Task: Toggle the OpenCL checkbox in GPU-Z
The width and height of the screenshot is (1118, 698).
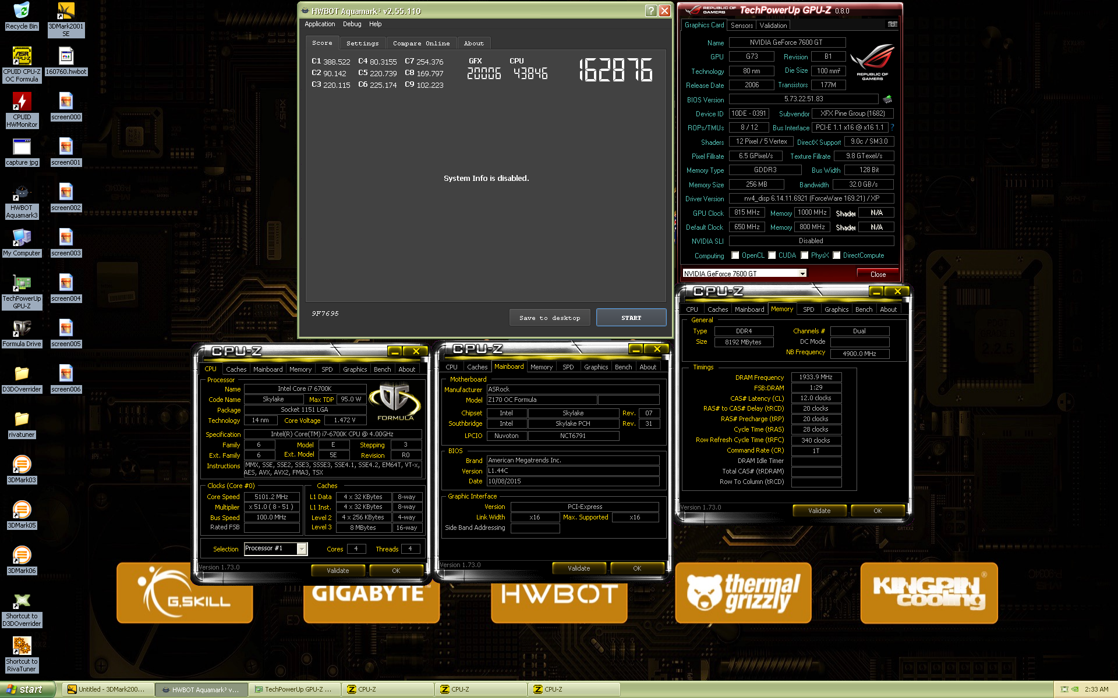Action: click(x=735, y=255)
